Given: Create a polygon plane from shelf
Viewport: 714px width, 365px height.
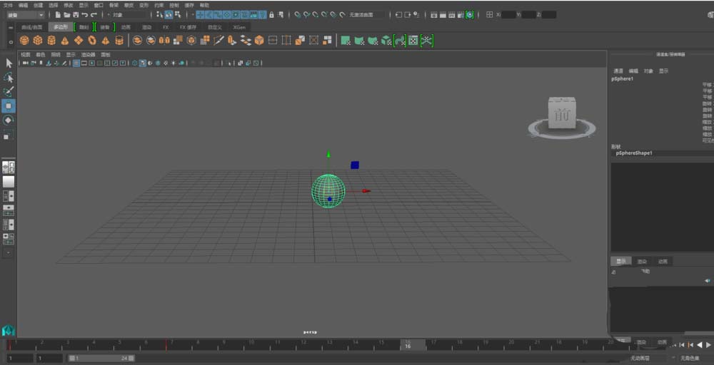Looking at the screenshot, I should click(79, 41).
